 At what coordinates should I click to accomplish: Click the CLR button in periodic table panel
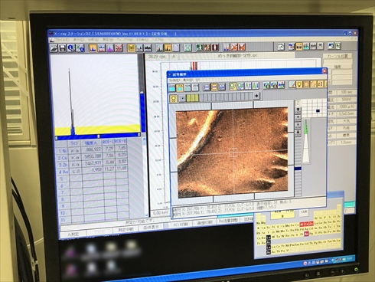304,211
